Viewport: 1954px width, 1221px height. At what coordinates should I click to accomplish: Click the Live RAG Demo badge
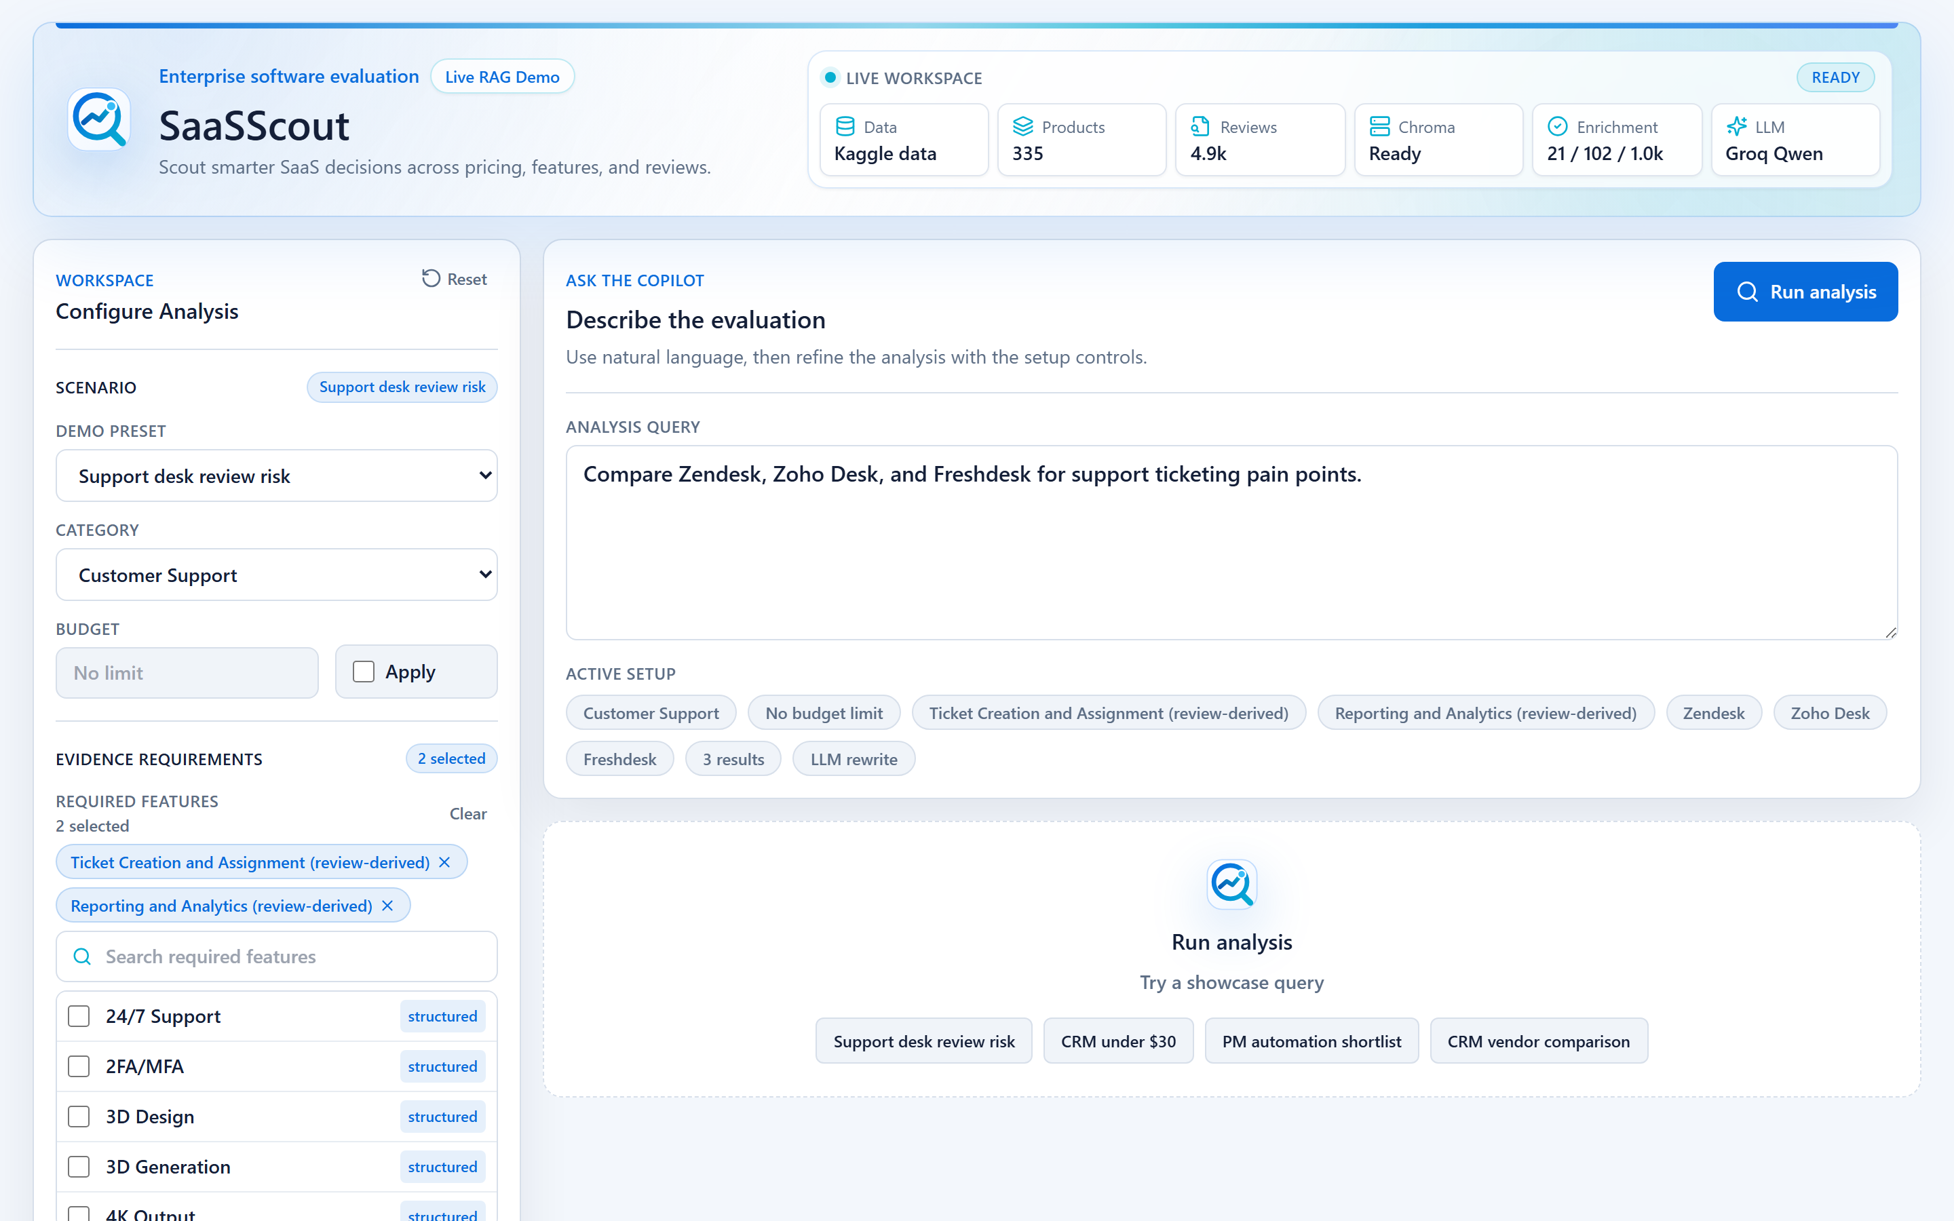click(502, 77)
